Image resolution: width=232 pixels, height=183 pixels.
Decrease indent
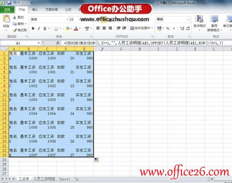point(118,28)
